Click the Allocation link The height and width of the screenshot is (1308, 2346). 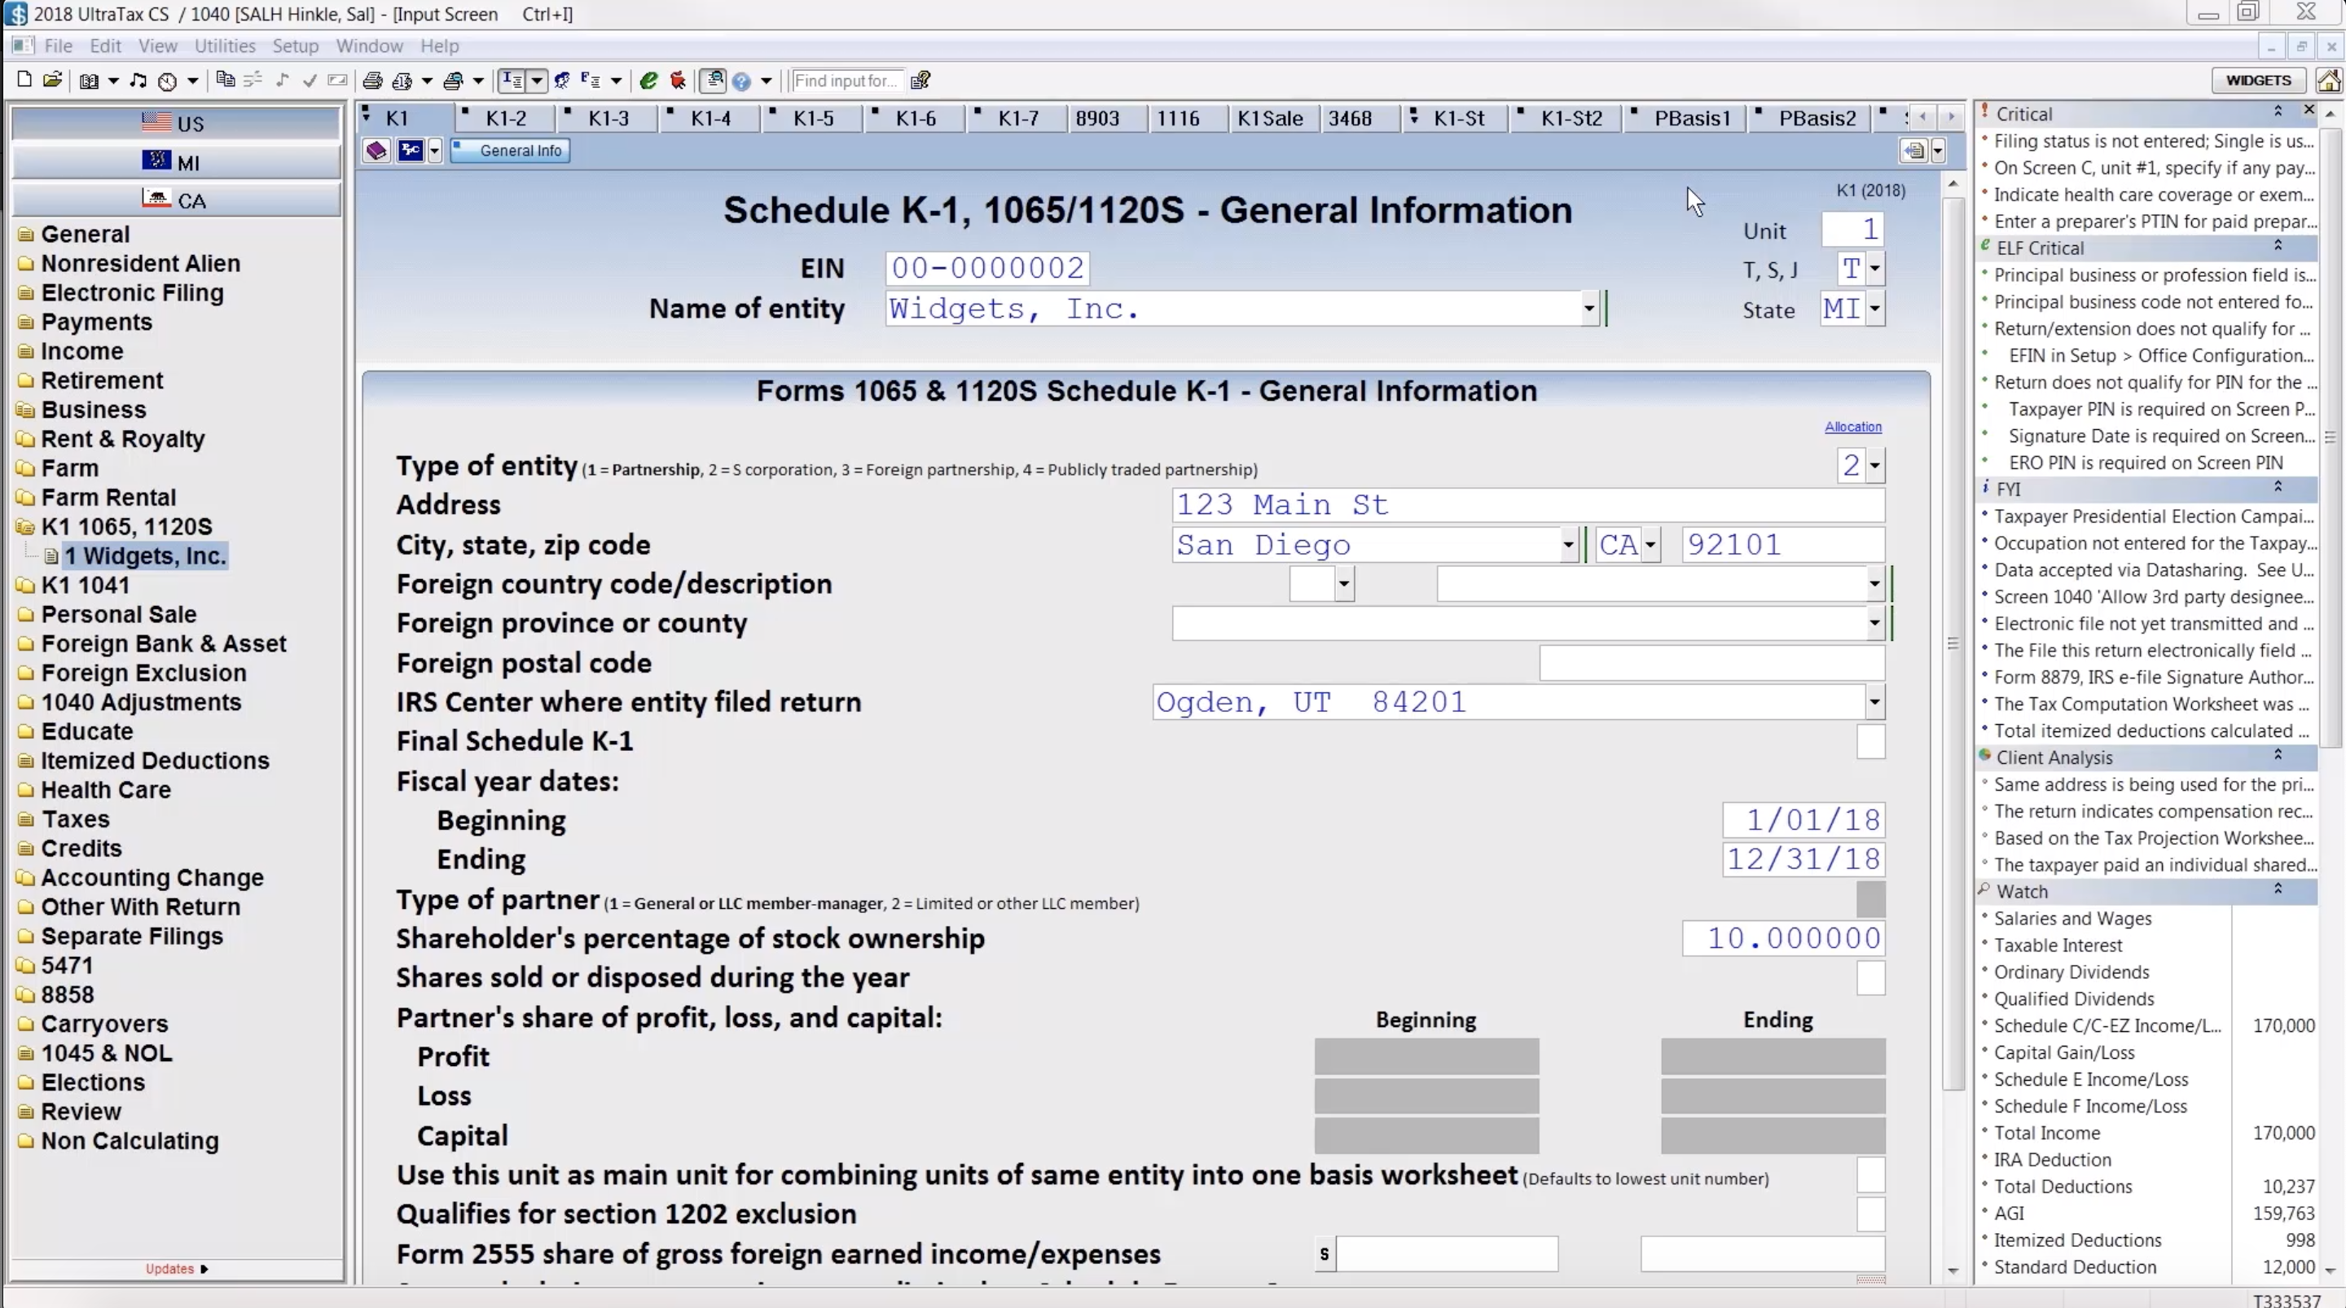1852,426
